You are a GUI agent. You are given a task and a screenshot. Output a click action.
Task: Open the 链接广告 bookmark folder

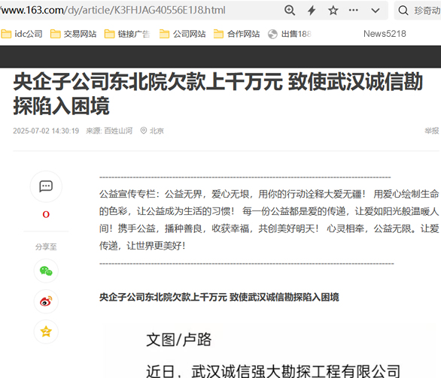point(127,34)
